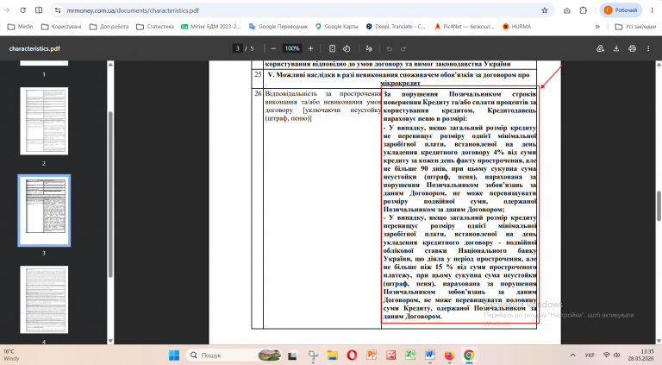Switch the УКР keyboard language indicator

(590, 356)
